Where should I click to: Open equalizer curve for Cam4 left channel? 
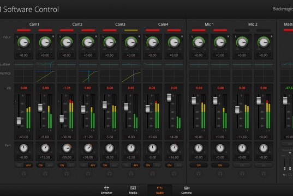pos(153,65)
